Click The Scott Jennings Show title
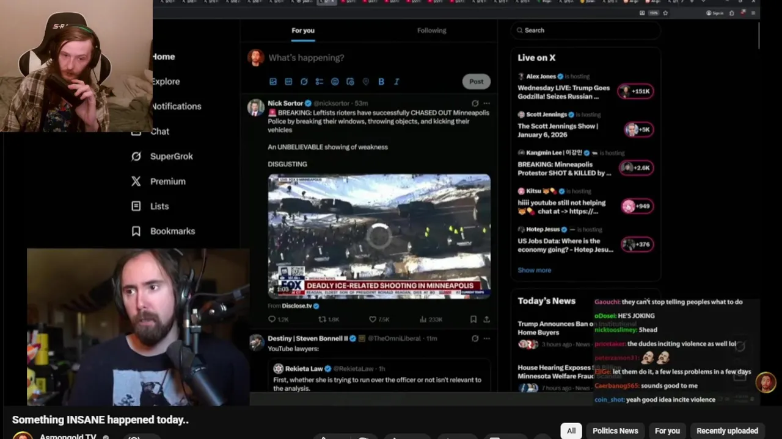This screenshot has width=782, height=439. click(558, 130)
